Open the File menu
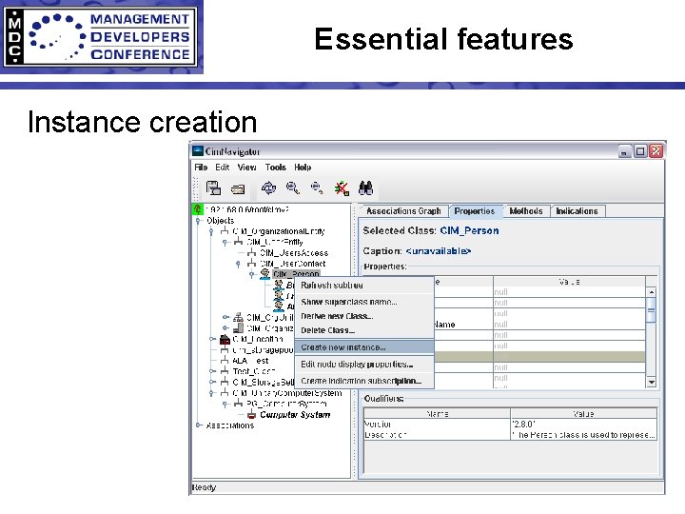The width and height of the screenshot is (685, 514). pos(201,167)
